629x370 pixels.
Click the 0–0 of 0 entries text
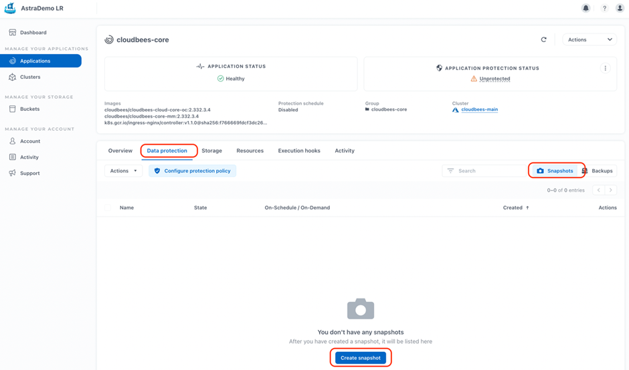pos(565,190)
